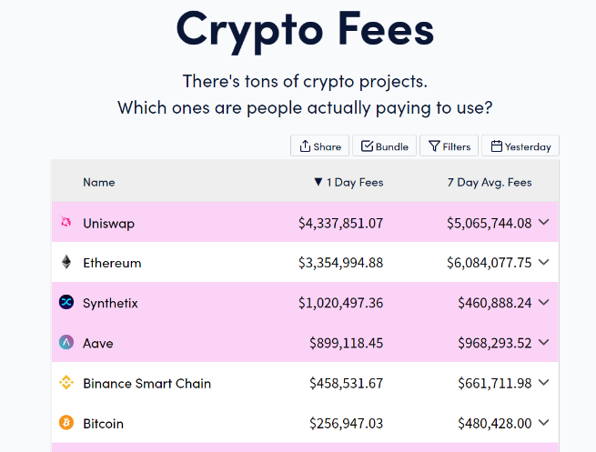Sort by Name column header
Screen dimensions: 596x452
click(x=99, y=182)
